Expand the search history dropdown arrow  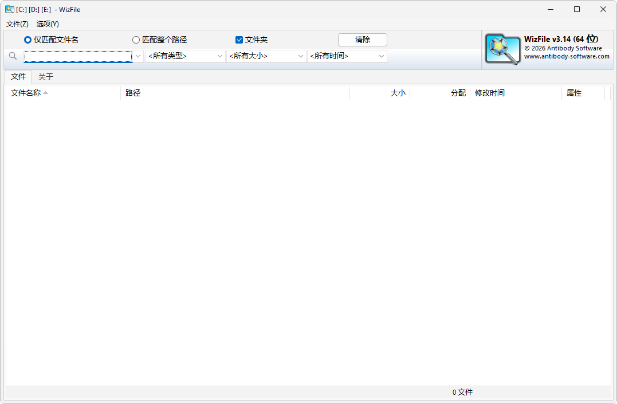click(139, 56)
